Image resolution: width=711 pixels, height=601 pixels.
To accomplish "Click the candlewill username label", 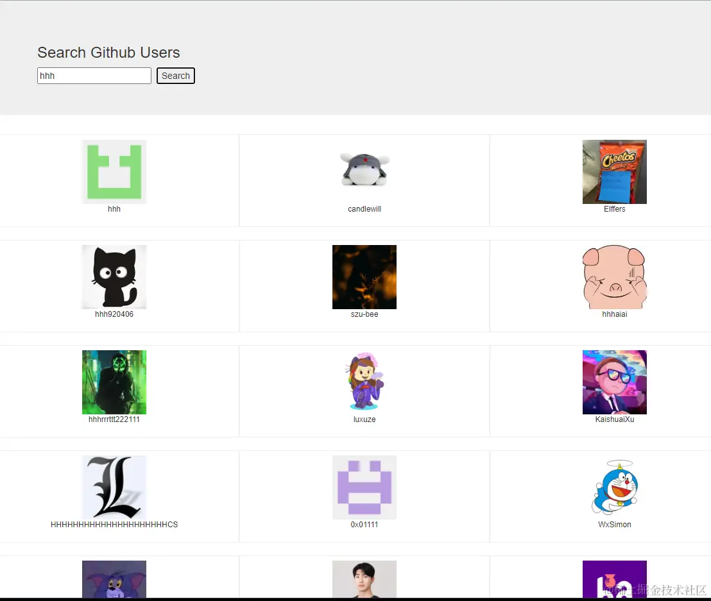I will (x=364, y=209).
